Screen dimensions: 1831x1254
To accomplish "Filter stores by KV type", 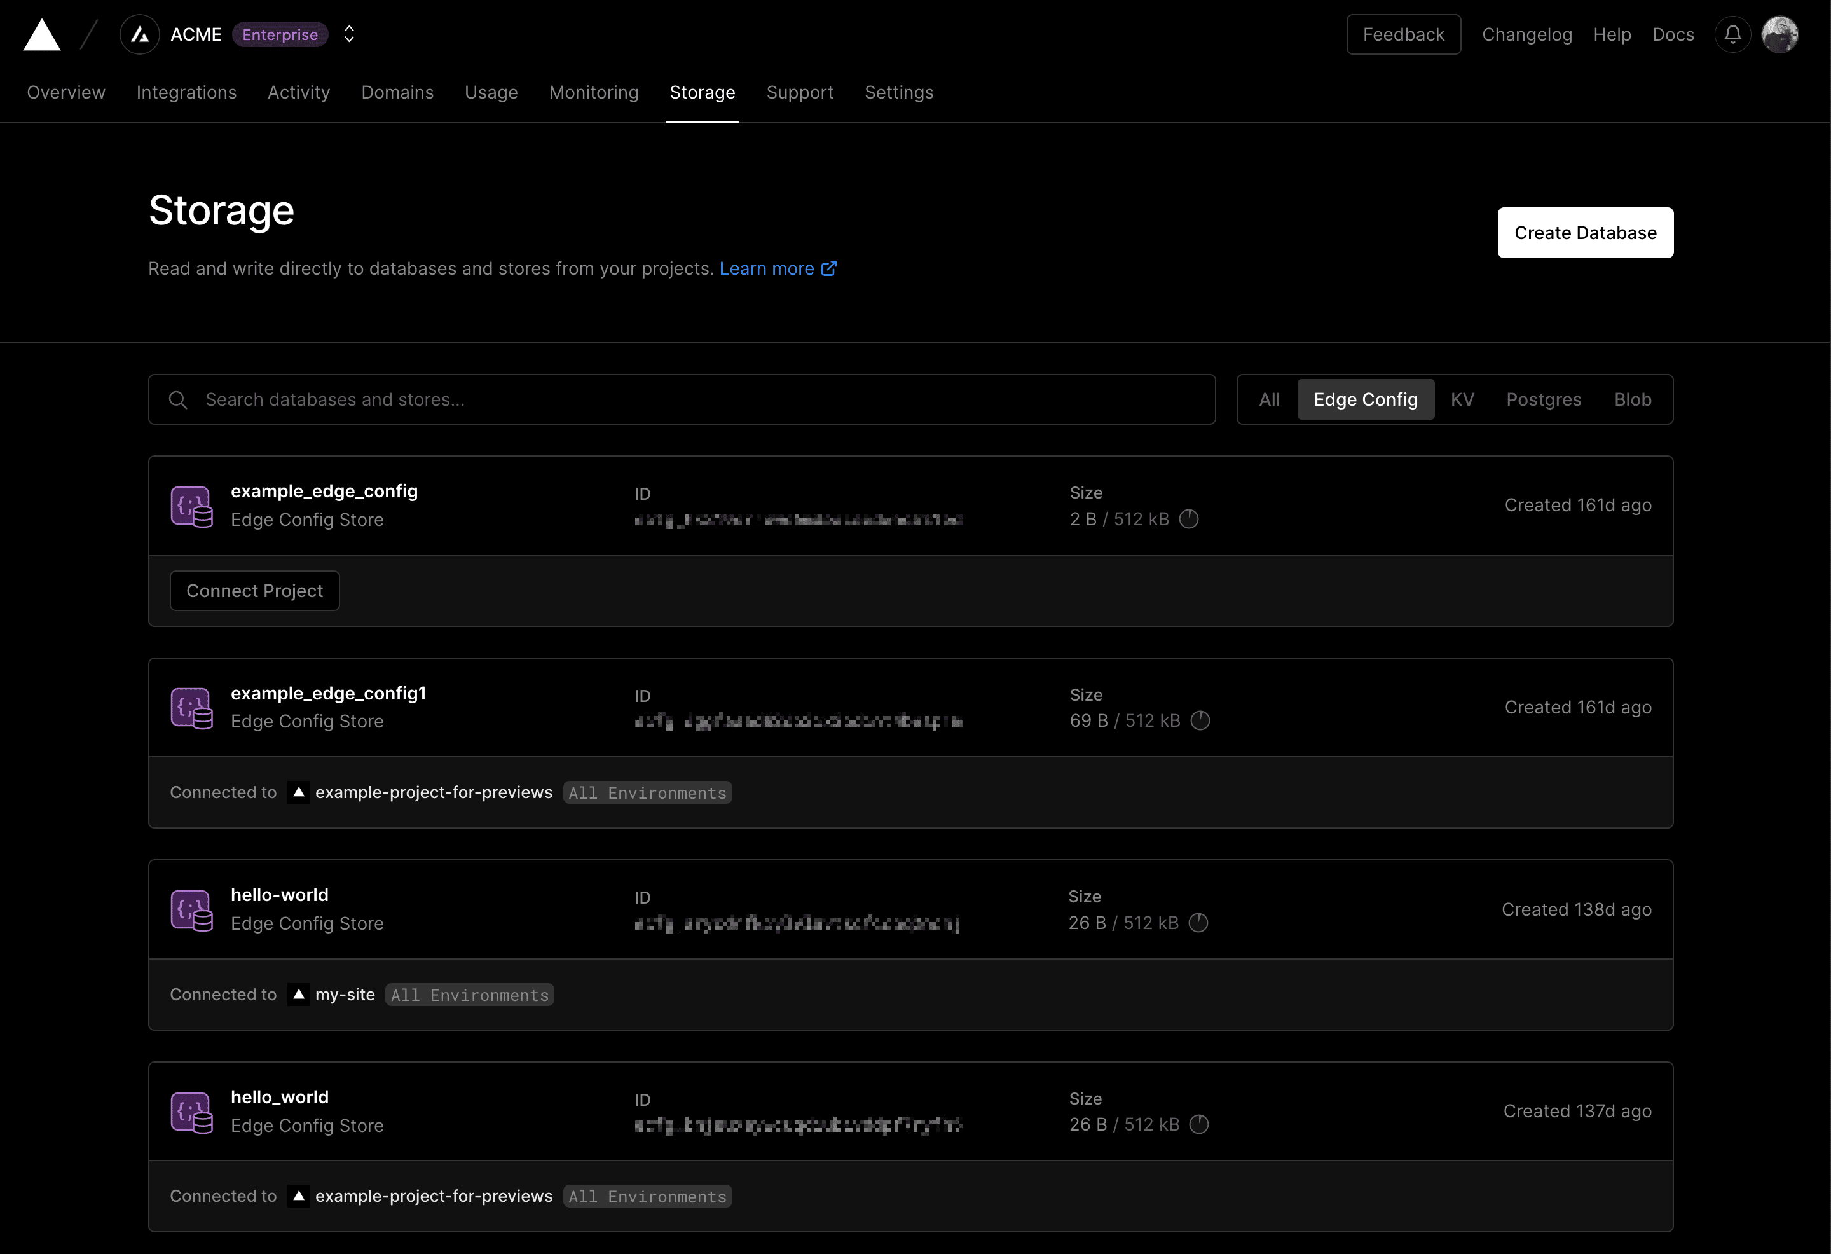I will pos(1462,399).
